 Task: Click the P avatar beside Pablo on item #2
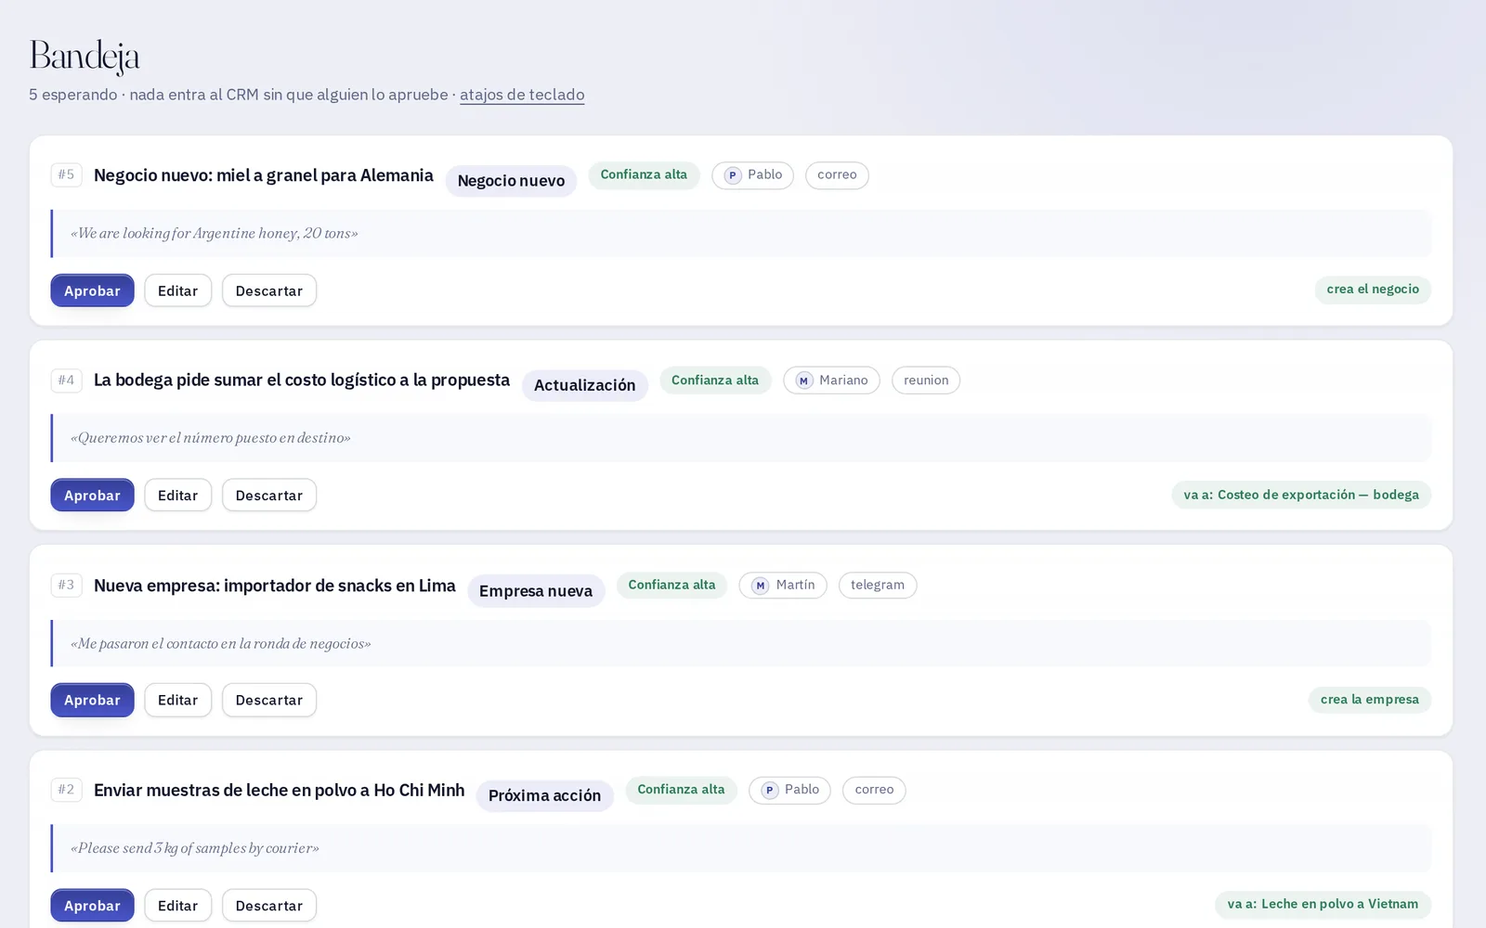tap(769, 791)
